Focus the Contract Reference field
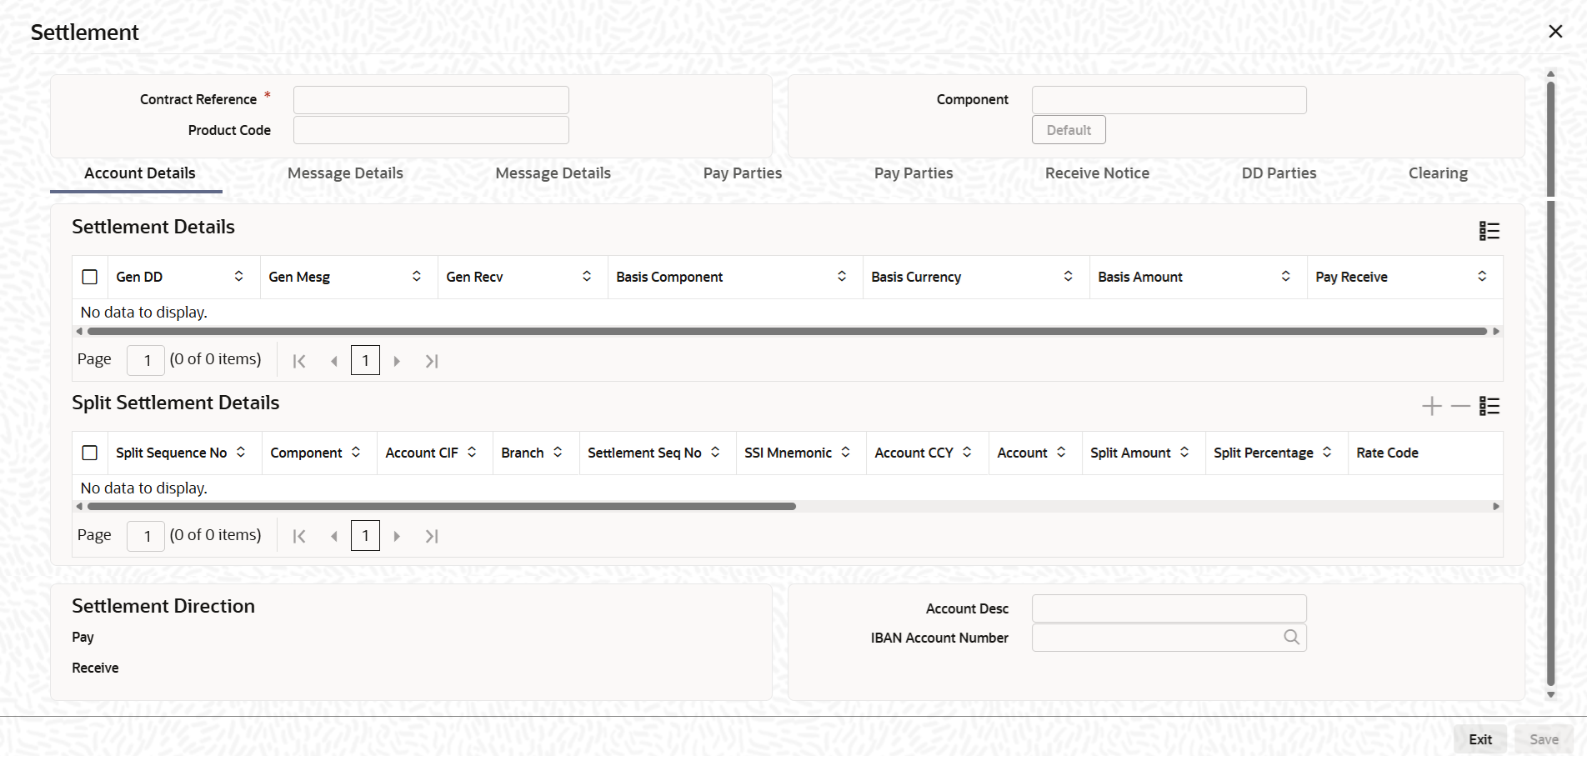The width and height of the screenshot is (1587, 761). point(431,100)
